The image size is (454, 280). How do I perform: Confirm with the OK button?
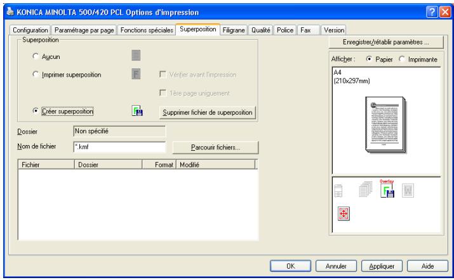(x=290, y=266)
